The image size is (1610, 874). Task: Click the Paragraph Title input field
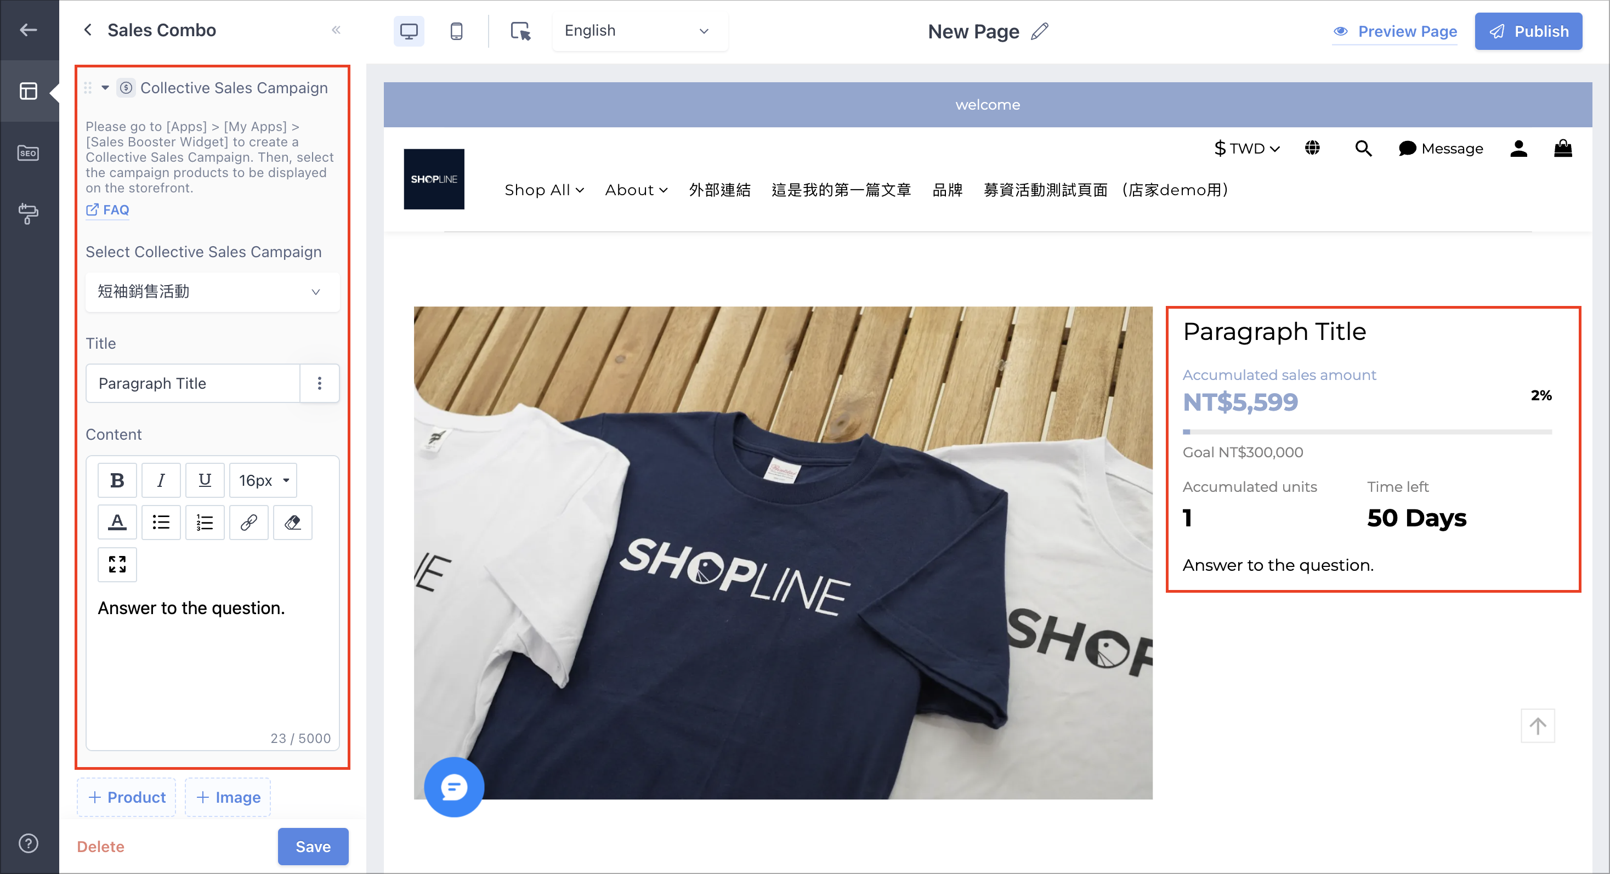point(192,383)
